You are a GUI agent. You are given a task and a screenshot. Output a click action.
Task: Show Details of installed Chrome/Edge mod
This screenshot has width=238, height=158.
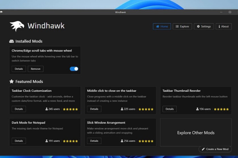[19, 69]
